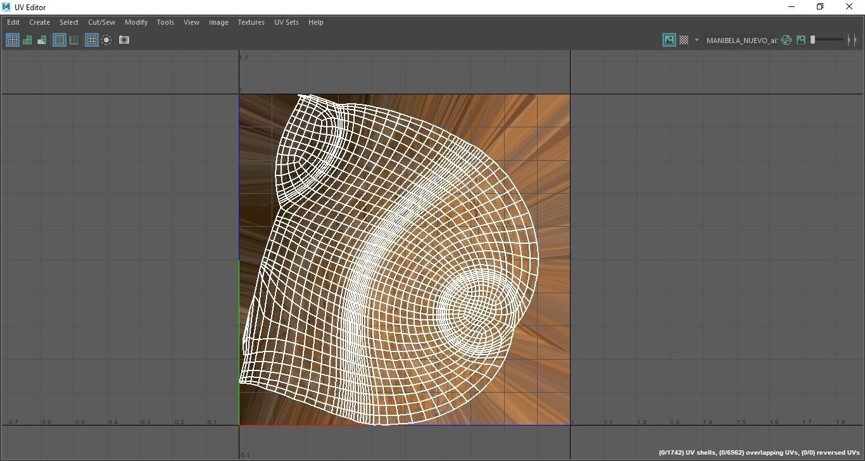Image resolution: width=865 pixels, height=461 pixels.
Task: Toggle the UV distortion shading icon
Action: pyautogui.click(x=42, y=40)
